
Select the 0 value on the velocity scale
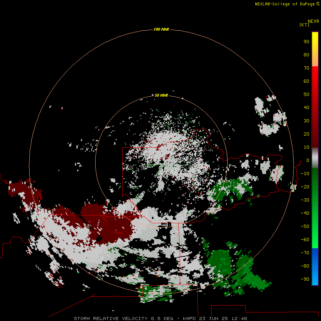(x=308, y=160)
